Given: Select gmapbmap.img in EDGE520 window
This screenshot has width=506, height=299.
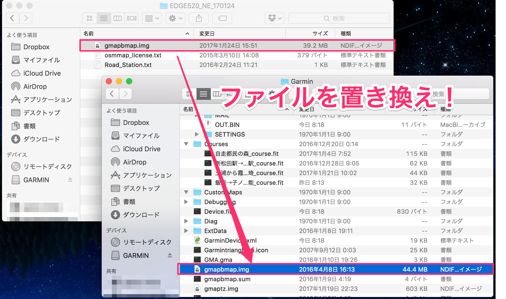Looking at the screenshot, I should [127, 46].
